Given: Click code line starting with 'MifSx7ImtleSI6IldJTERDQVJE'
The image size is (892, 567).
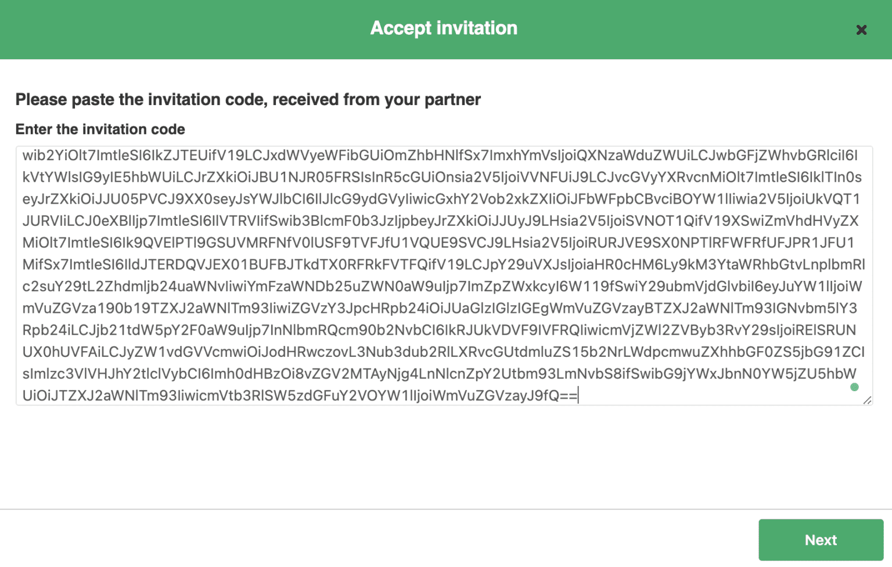Looking at the screenshot, I should tap(444, 265).
